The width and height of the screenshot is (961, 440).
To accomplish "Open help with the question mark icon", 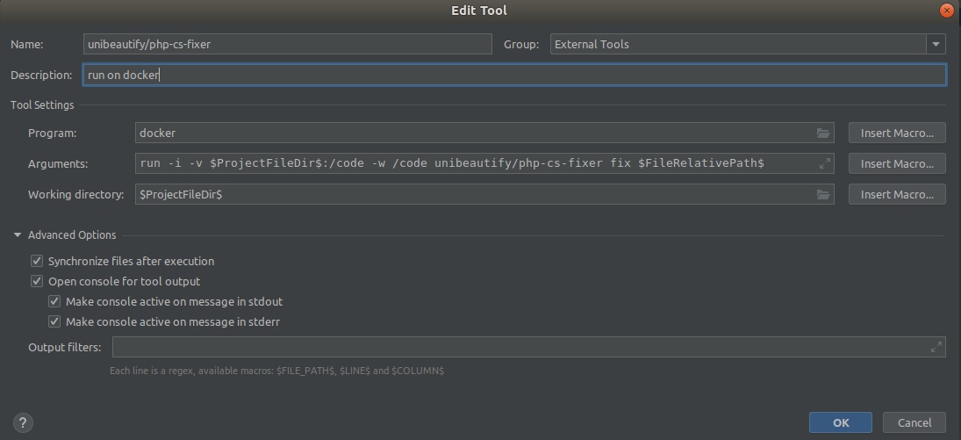I will point(25,422).
